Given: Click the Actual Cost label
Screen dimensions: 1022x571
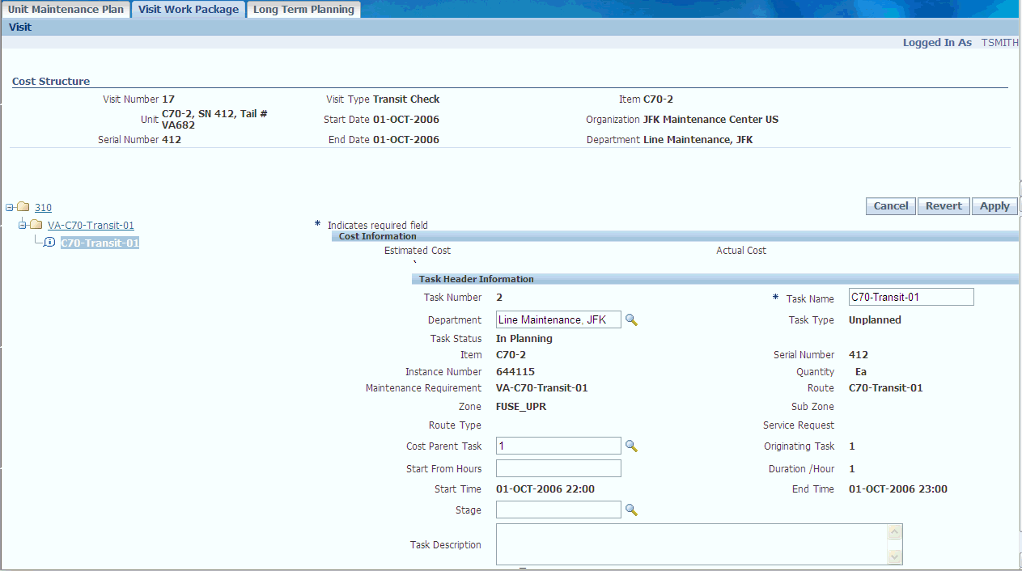Looking at the screenshot, I should (x=741, y=251).
